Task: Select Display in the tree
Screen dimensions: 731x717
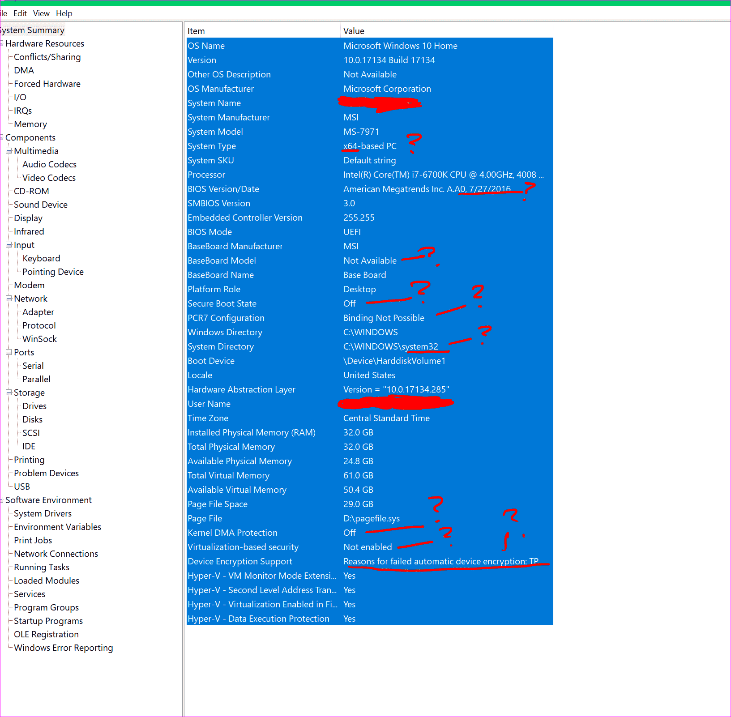Action: point(28,218)
